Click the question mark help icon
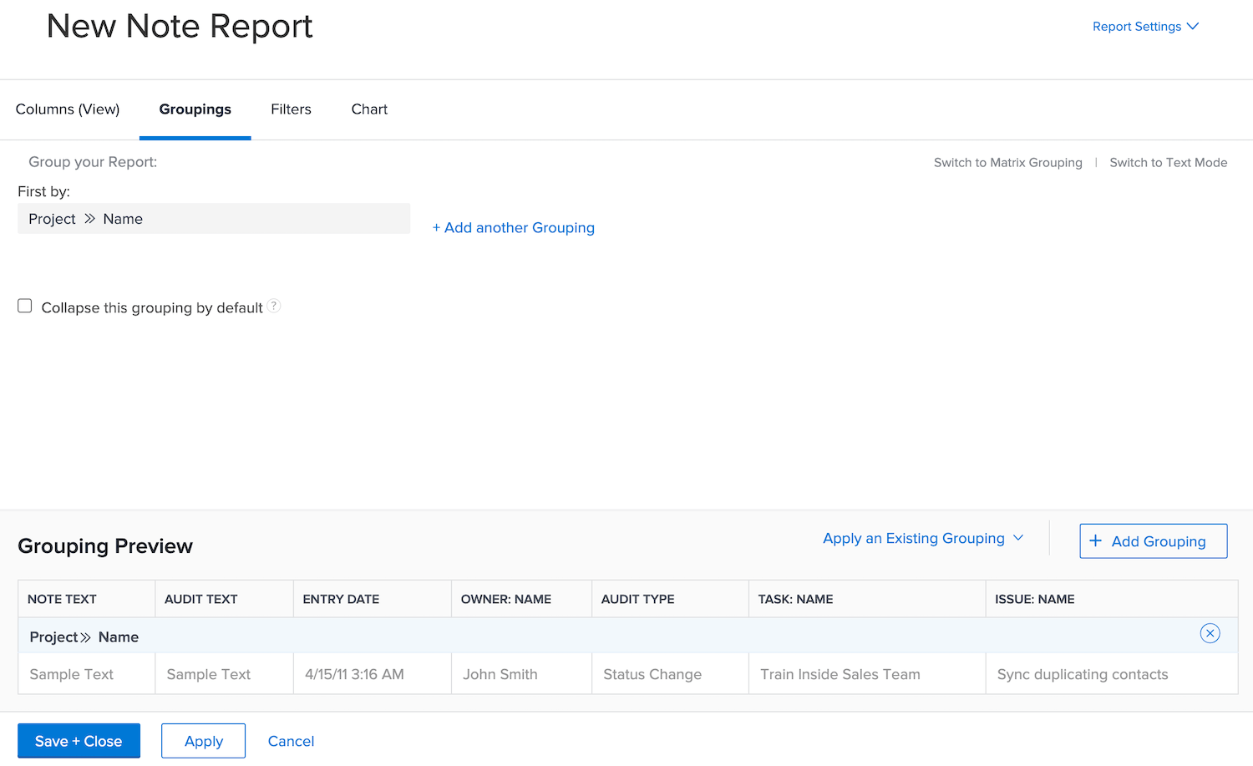Viewport: 1253px width, 766px height. pyautogui.click(x=274, y=306)
